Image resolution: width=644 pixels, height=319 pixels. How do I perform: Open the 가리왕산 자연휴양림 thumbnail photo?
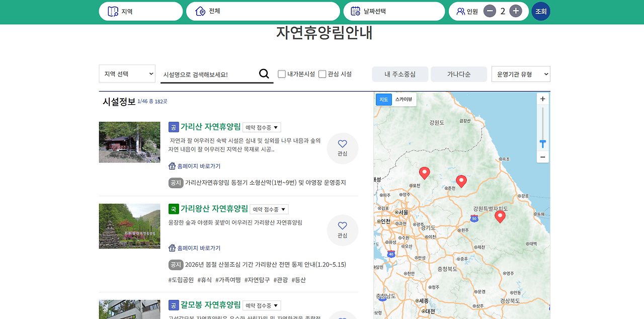(130, 226)
